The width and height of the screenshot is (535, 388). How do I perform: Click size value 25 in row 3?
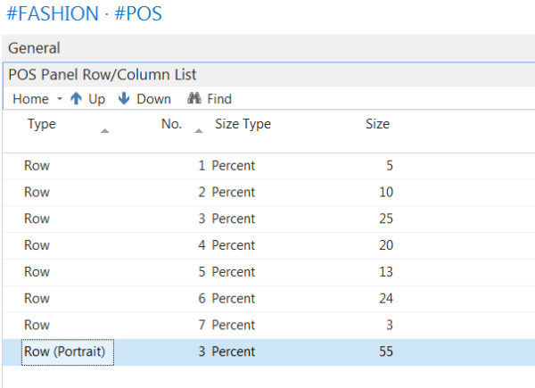385,219
